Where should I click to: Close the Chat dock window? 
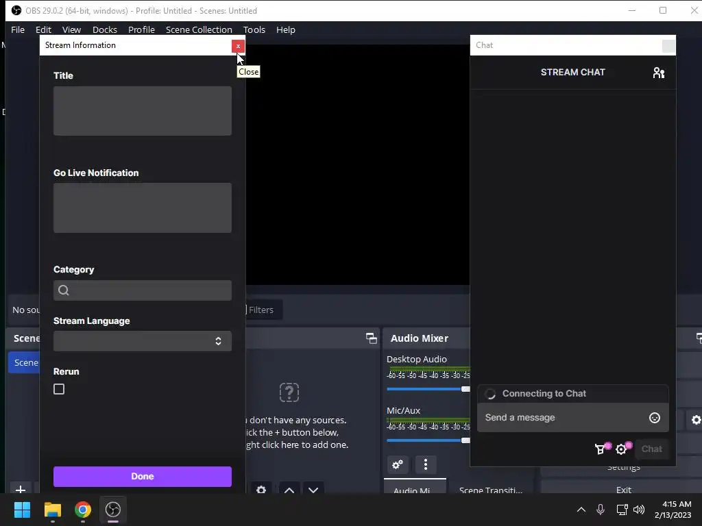tap(668, 46)
